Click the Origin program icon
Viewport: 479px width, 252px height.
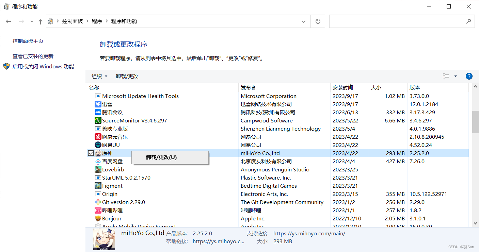coord(98,194)
